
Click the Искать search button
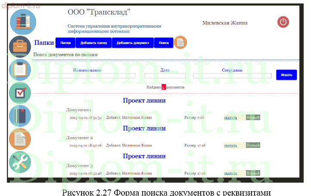pyautogui.click(x=286, y=75)
